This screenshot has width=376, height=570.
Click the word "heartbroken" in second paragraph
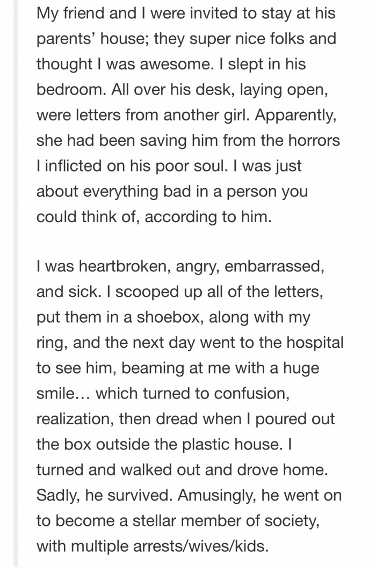(125, 267)
